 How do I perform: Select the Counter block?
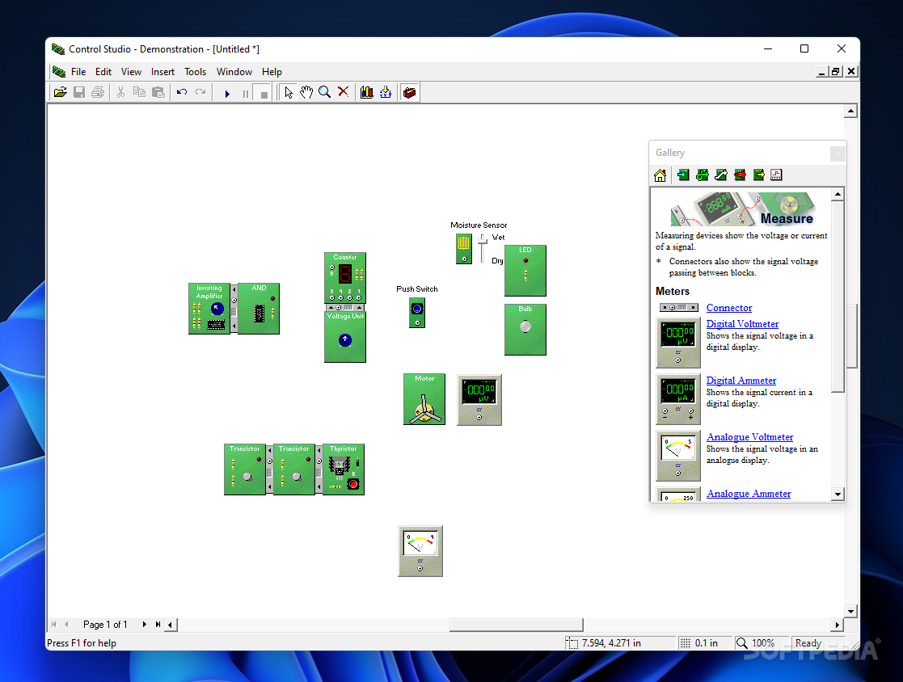[345, 278]
